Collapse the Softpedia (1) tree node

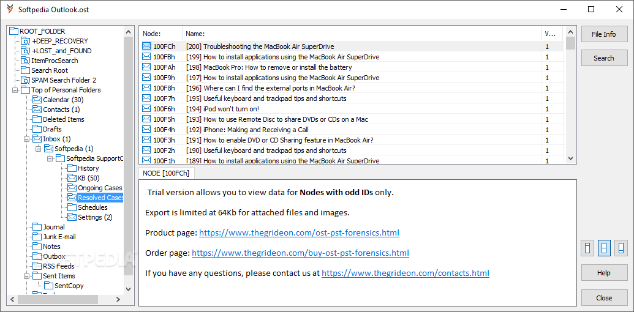[x=39, y=149]
